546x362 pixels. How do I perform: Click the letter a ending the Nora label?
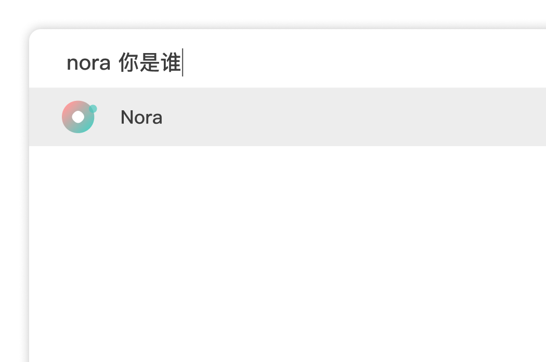point(158,119)
